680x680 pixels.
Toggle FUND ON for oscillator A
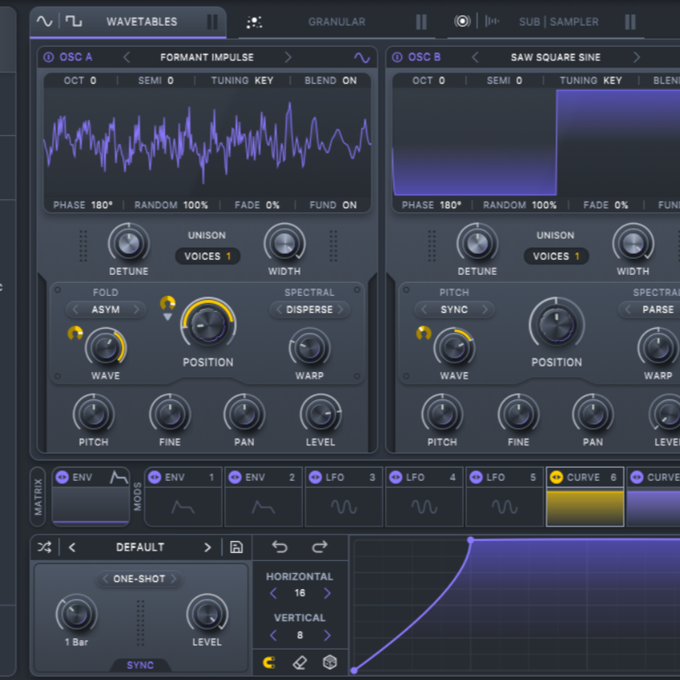(334, 205)
